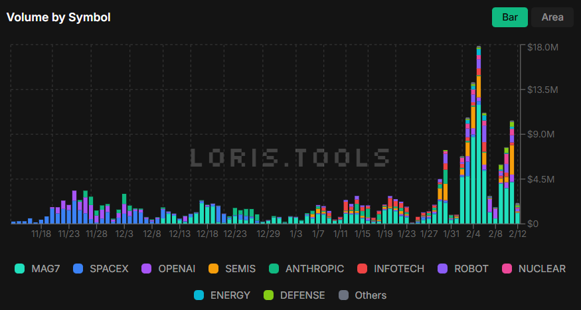This screenshot has height=310, width=581.
Task: Click the 1/23 date label
Action: [407, 234]
